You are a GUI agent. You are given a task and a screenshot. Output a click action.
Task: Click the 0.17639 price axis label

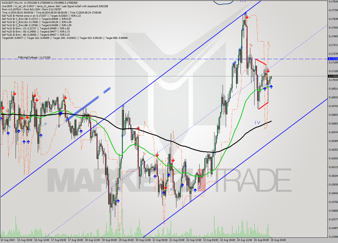click(x=334, y=19)
